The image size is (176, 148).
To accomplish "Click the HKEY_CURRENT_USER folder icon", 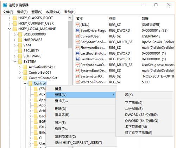I will pyautogui.click(x=15, y=23).
